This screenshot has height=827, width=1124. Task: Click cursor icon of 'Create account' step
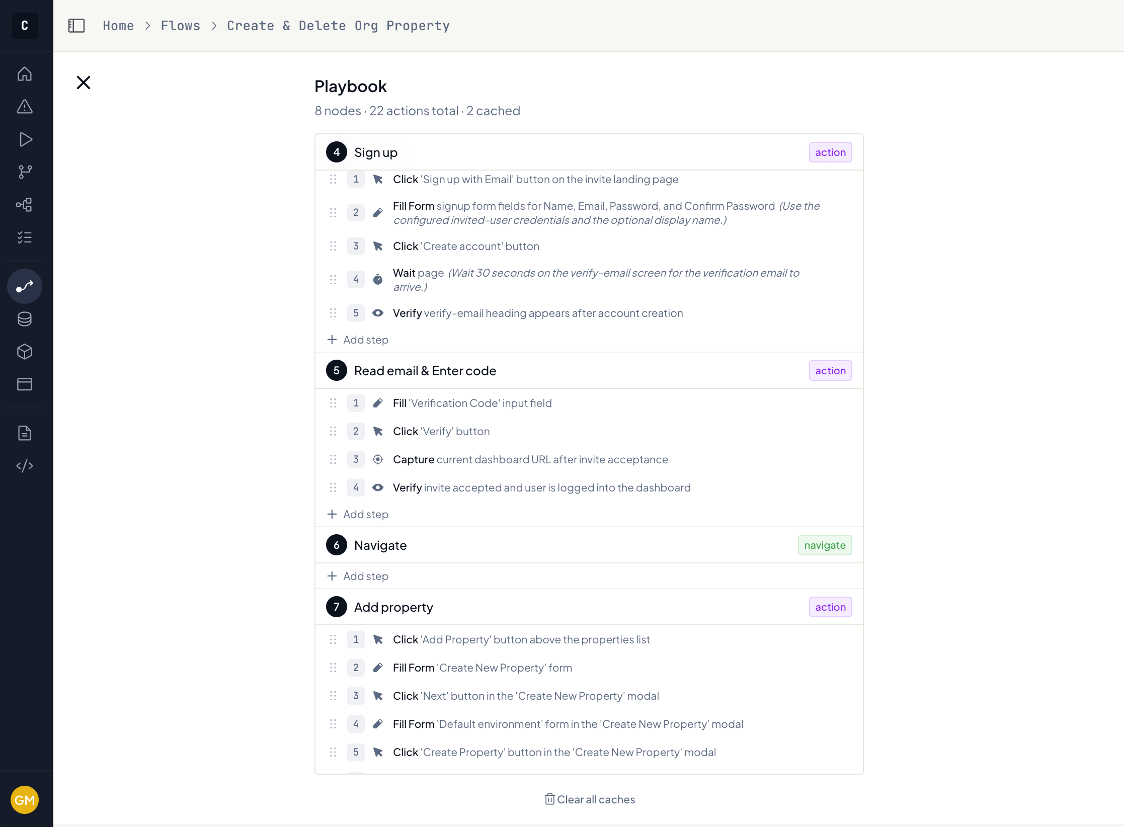378,246
